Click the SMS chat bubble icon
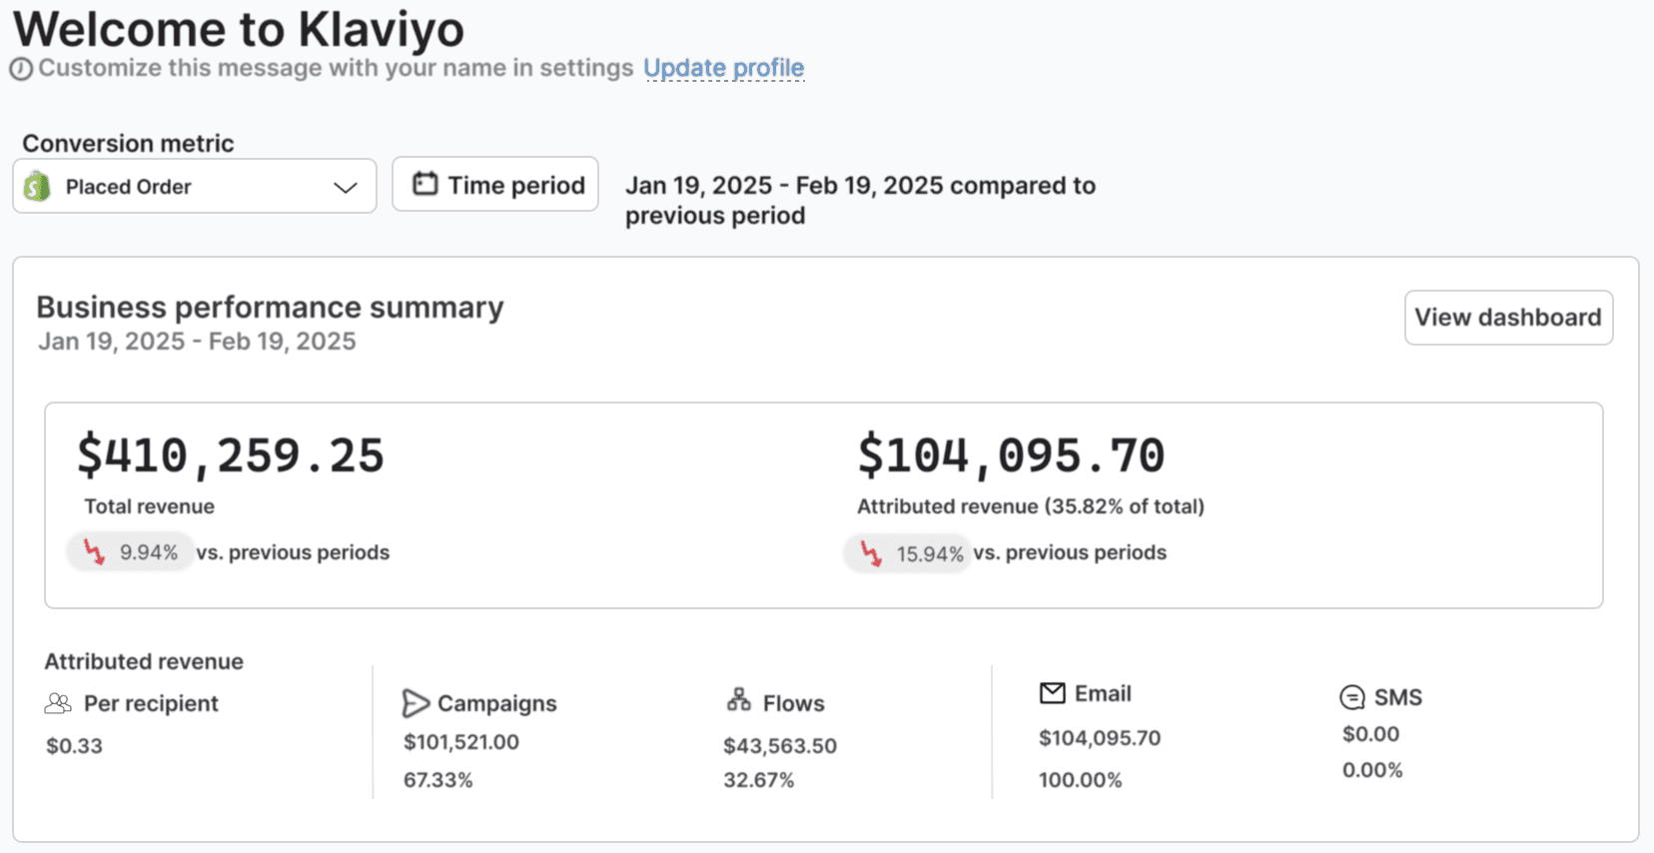The width and height of the screenshot is (1654, 853). point(1351,697)
